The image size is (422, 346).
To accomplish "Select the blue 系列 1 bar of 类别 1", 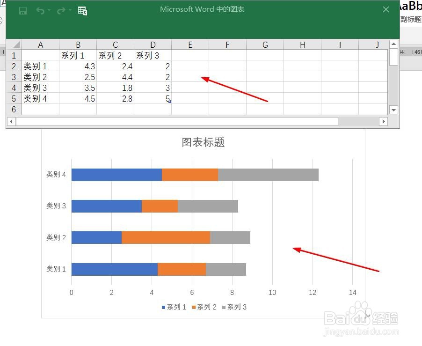I will [115, 269].
